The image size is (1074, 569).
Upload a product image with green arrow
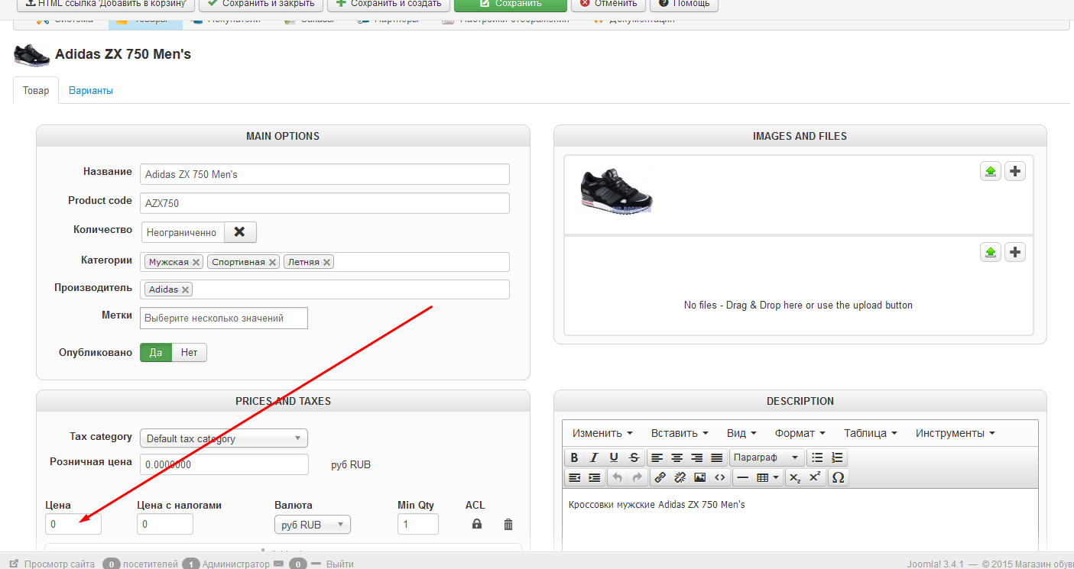pos(991,171)
